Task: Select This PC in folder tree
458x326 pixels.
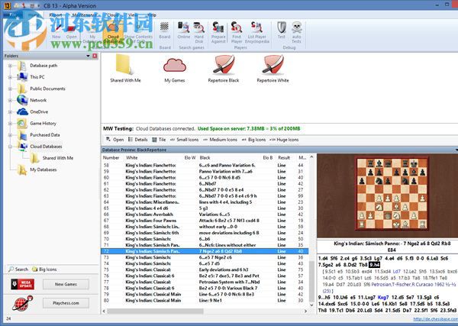Action: point(37,77)
